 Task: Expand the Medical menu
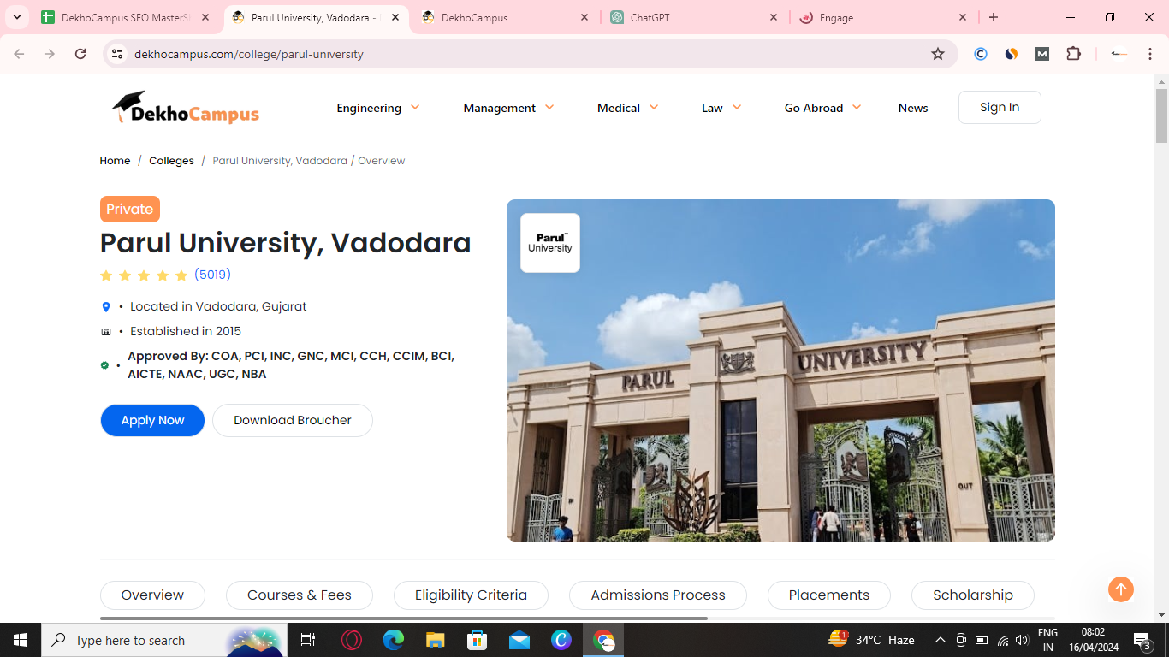628,108
